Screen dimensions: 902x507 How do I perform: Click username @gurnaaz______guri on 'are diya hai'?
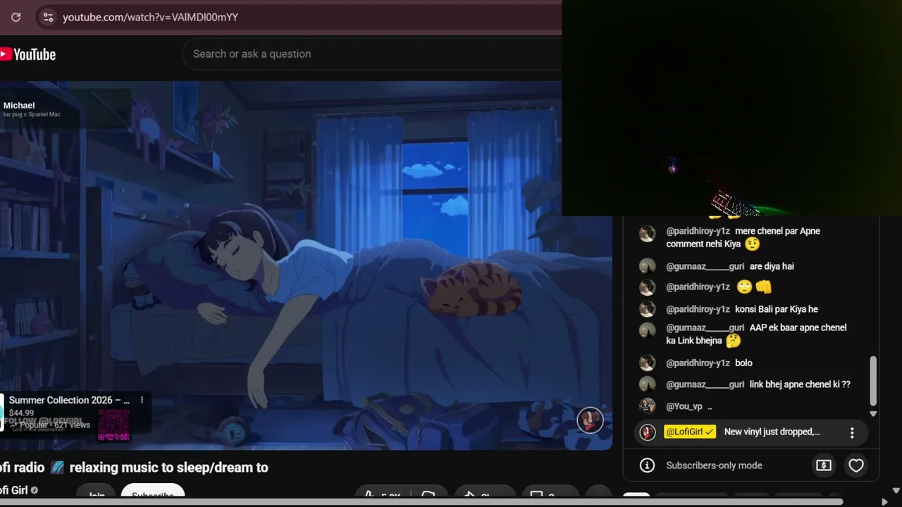coord(705,266)
